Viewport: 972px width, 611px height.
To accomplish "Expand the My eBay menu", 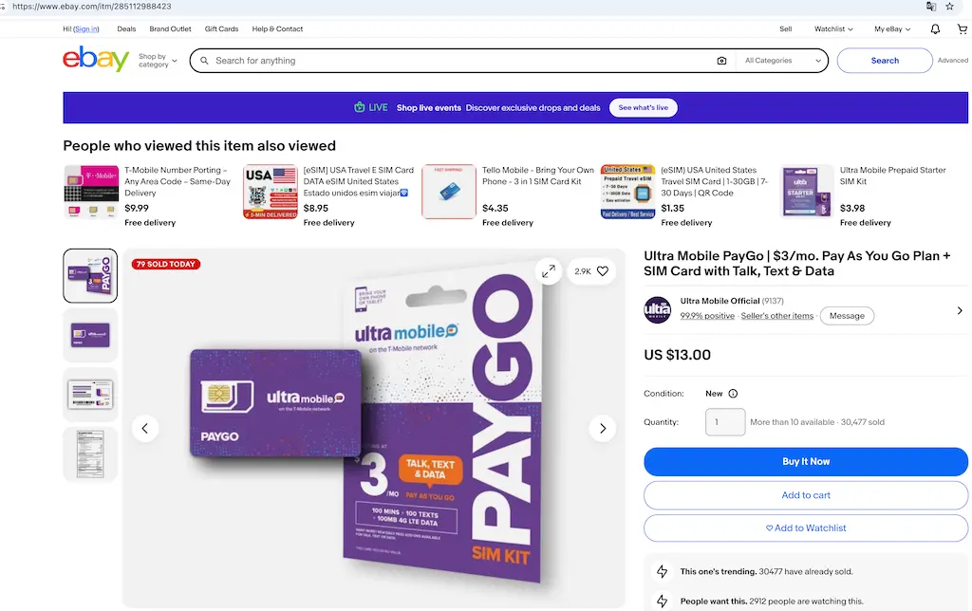I will click(x=892, y=29).
